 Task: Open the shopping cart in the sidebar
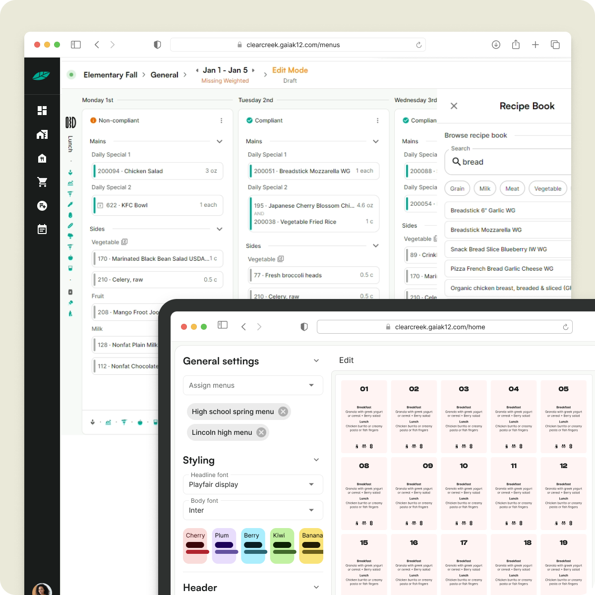coord(42,182)
